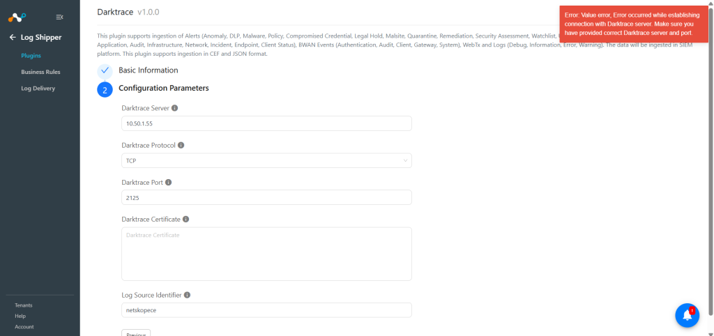Viewport: 714px width, 336px height.
Task: Collapse the sidebar menu icon
Action: tap(60, 17)
